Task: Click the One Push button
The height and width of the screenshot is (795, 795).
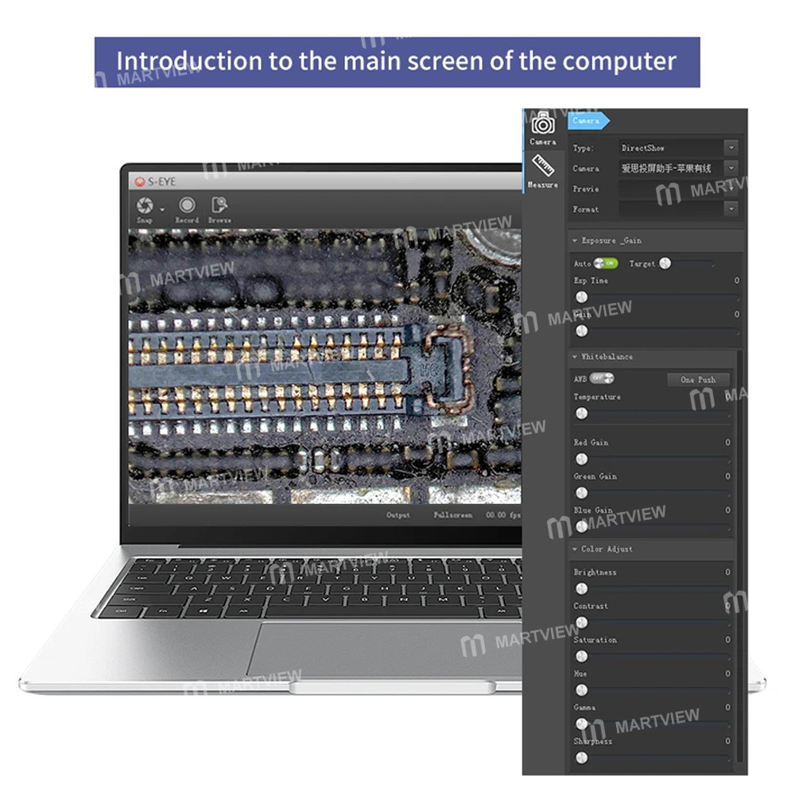Action: [x=698, y=380]
